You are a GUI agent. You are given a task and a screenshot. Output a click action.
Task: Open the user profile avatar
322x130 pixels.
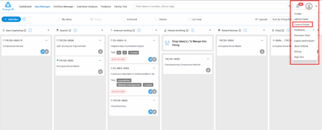tap(309, 6)
